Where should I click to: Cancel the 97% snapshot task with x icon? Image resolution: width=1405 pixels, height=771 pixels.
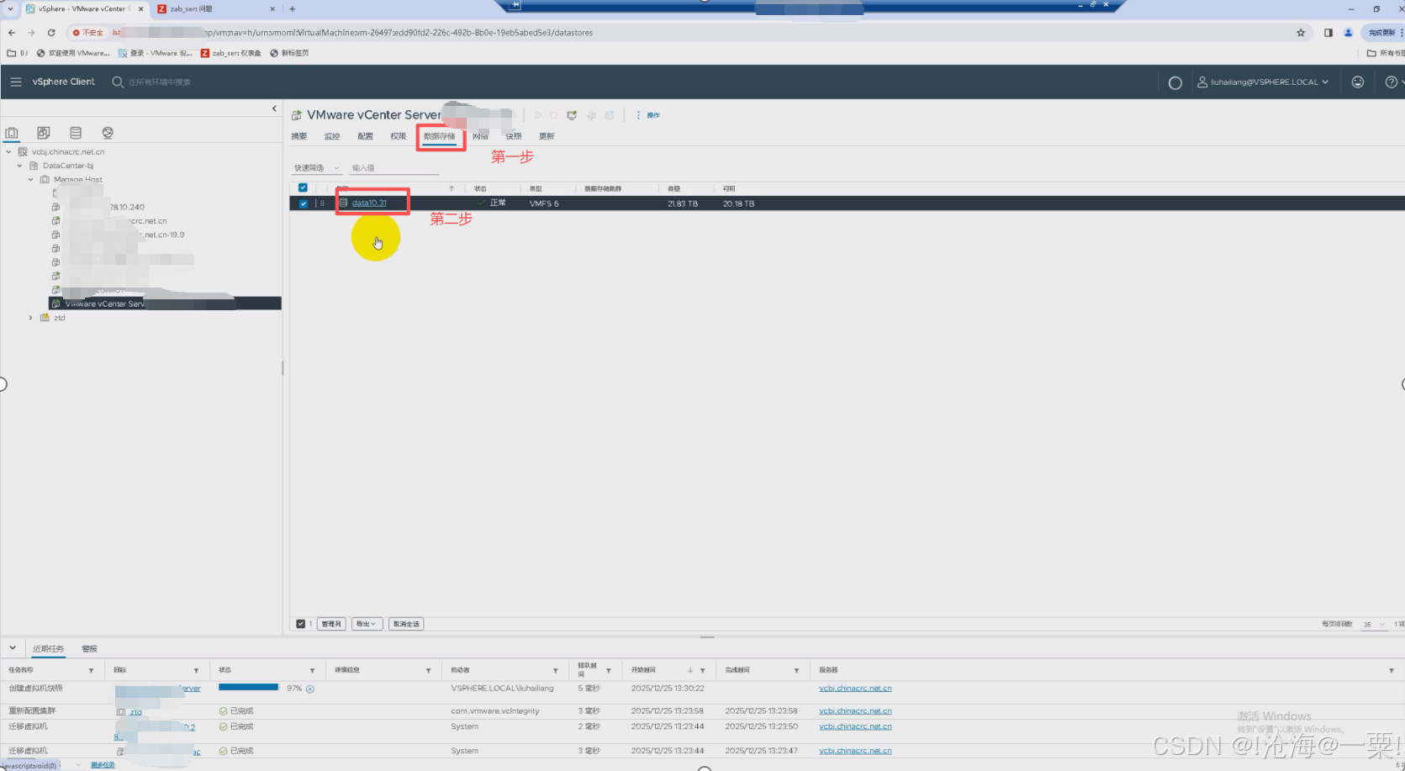(310, 689)
